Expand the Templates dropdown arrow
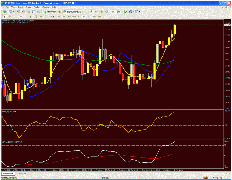 139,12
